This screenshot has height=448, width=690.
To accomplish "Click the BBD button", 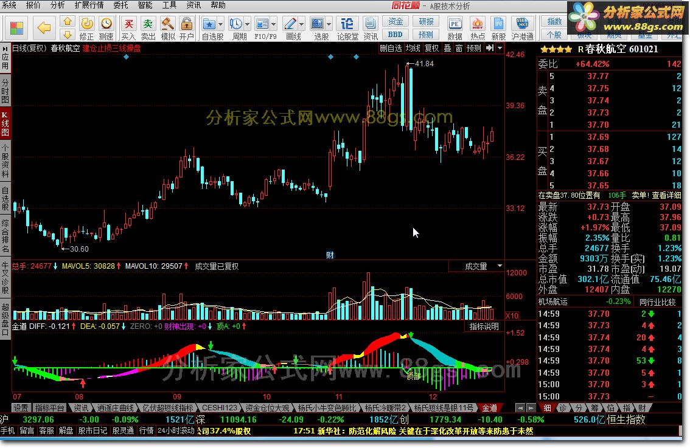I will coord(395,34).
